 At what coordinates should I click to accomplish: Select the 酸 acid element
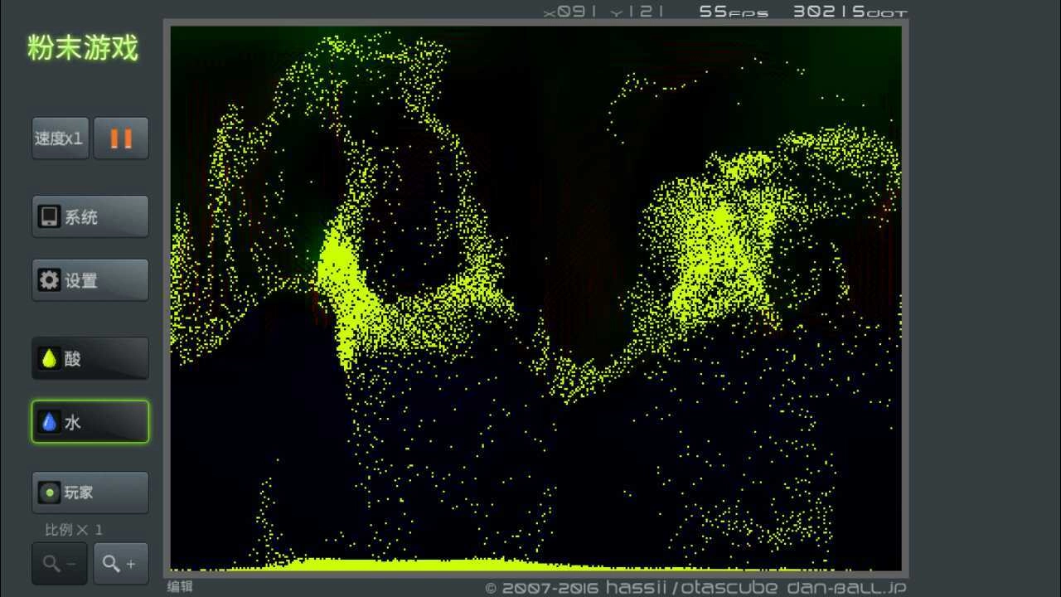click(90, 359)
